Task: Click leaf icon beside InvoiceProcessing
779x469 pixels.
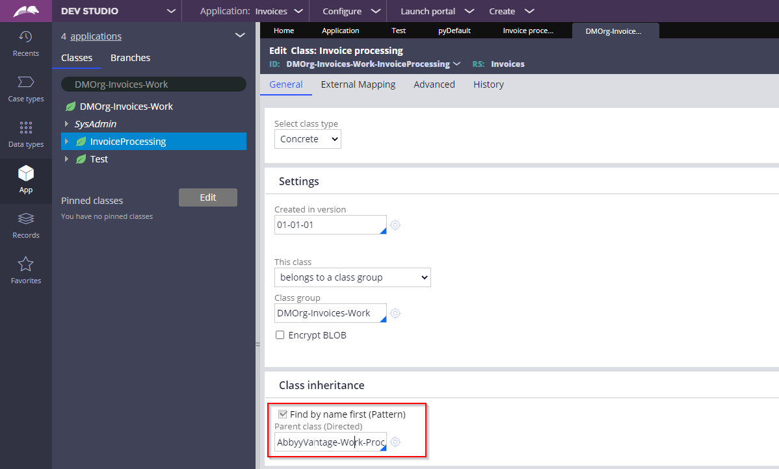Action: [x=81, y=142]
